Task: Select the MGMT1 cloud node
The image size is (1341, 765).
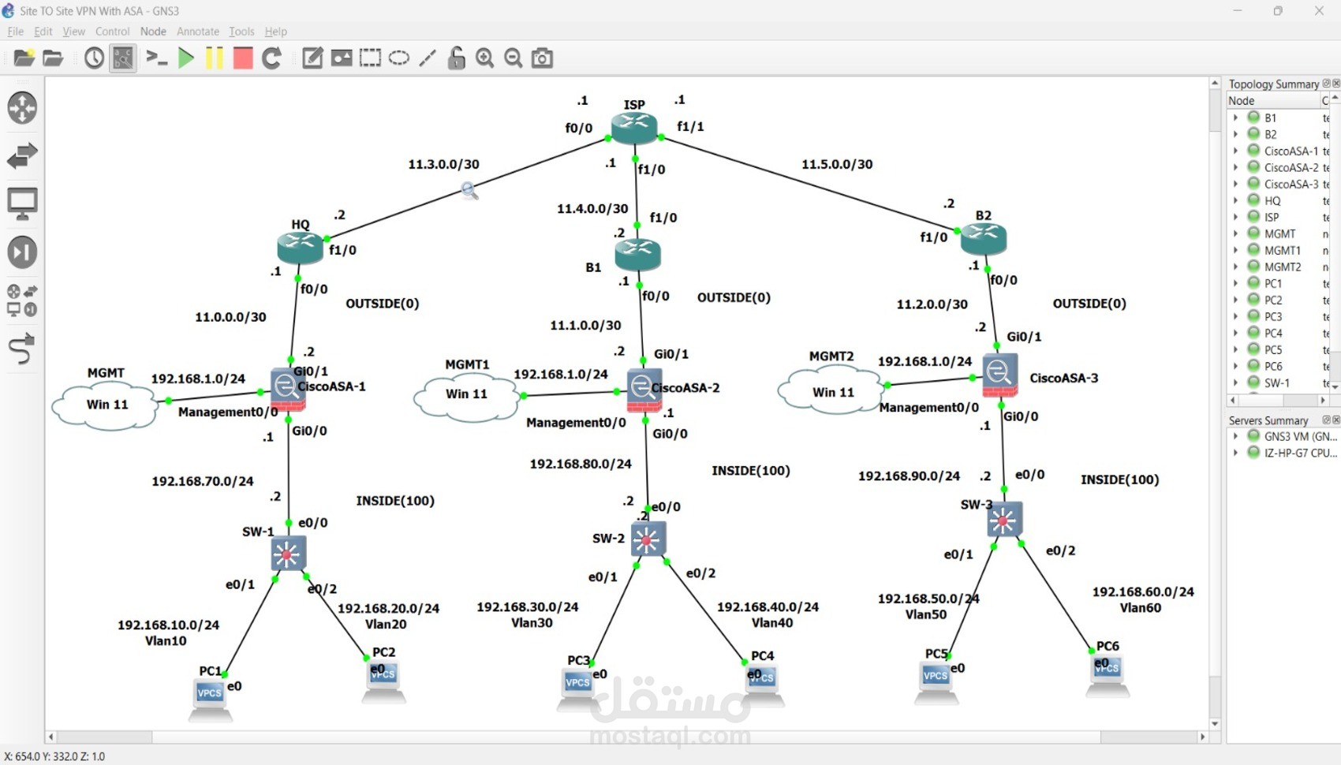Action: (468, 398)
